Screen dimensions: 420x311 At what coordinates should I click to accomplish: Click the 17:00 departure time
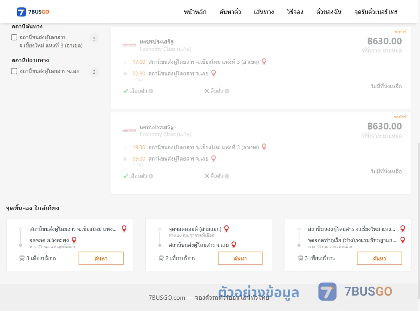click(x=139, y=62)
